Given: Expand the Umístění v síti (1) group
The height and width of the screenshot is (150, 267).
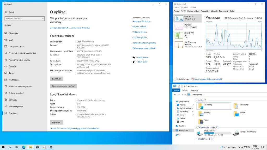Looking at the screenshot, I should pyautogui.click(x=196, y=139).
